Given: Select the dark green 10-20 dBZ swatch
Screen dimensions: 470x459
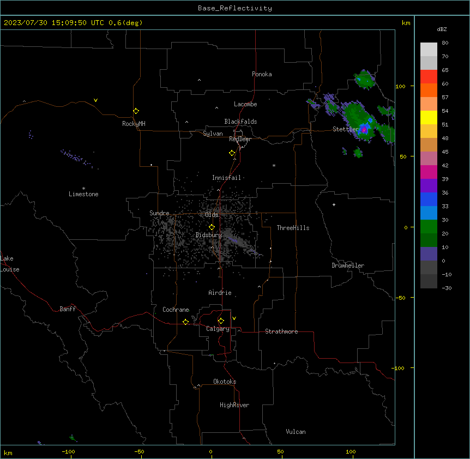Looking at the screenshot, I should (429, 240).
